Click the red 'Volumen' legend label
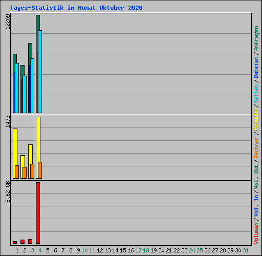The image size is (262, 256). tap(256, 233)
